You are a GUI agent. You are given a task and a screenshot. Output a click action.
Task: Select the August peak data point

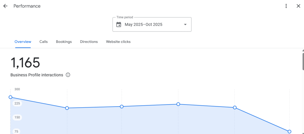pyautogui.click(x=178, y=104)
